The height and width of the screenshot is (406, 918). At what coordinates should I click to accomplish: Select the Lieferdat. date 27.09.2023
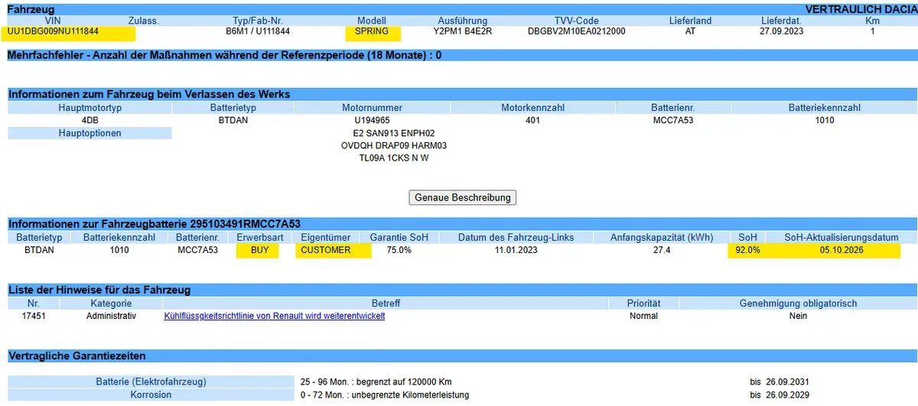(783, 32)
